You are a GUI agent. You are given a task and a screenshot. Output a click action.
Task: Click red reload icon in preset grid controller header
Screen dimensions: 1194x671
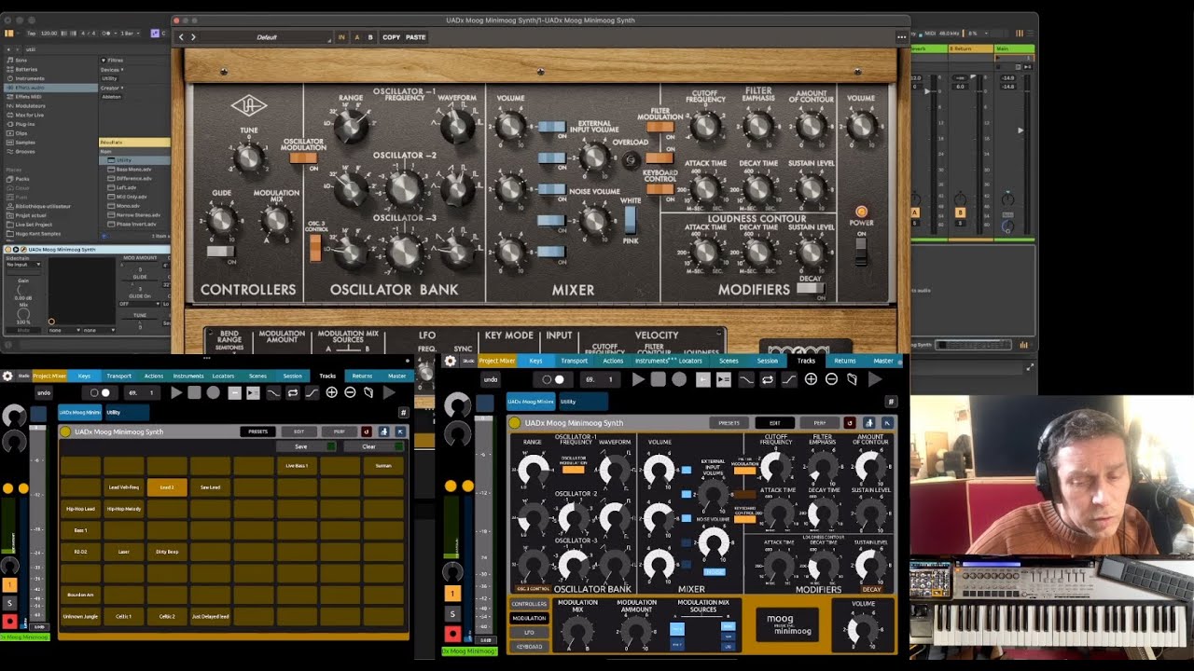pos(366,431)
